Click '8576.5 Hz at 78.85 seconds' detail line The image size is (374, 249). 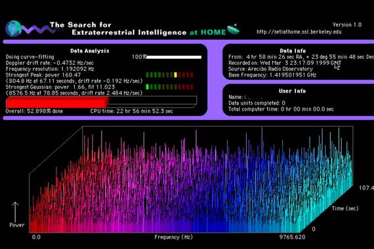pyautogui.click(x=74, y=93)
